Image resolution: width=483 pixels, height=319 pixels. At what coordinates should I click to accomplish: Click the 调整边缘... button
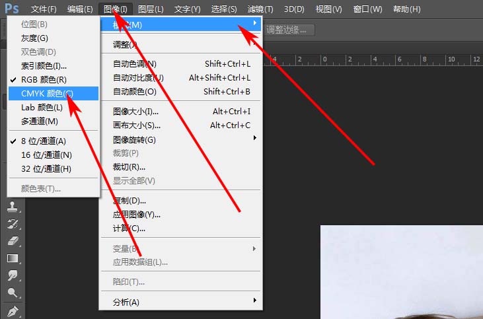tap(289, 30)
